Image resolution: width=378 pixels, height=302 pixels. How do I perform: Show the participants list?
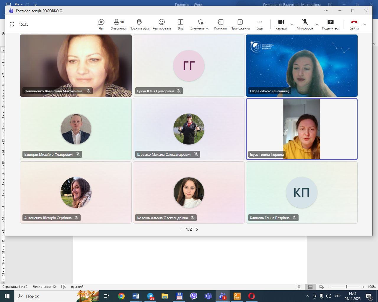coord(119,24)
